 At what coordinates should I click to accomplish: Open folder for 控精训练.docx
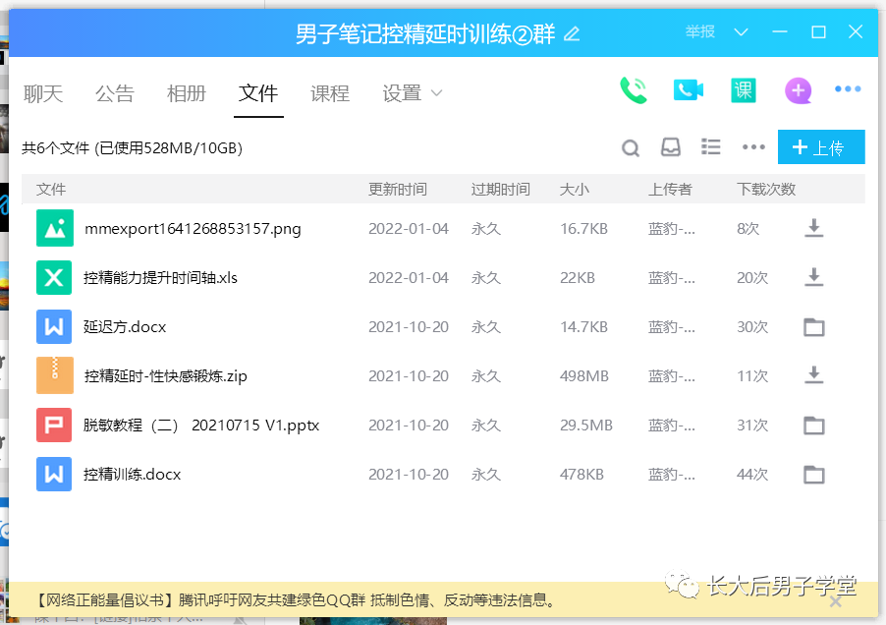813,474
